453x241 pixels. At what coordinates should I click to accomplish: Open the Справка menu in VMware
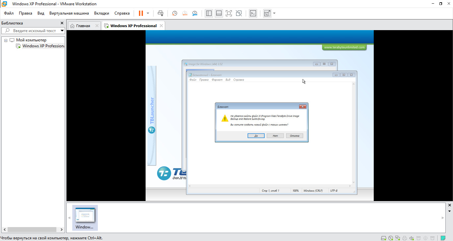tap(122, 13)
